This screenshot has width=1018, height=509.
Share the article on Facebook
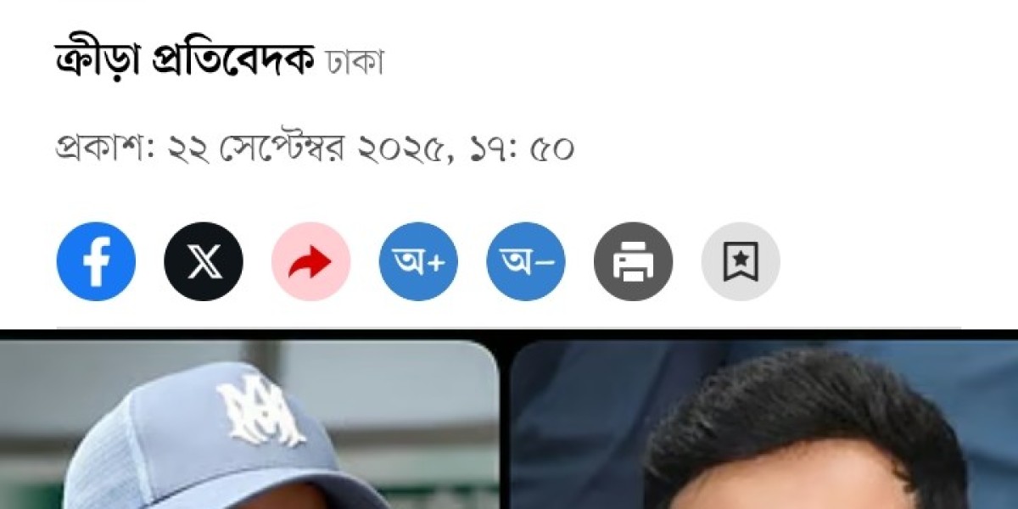pos(96,261)
